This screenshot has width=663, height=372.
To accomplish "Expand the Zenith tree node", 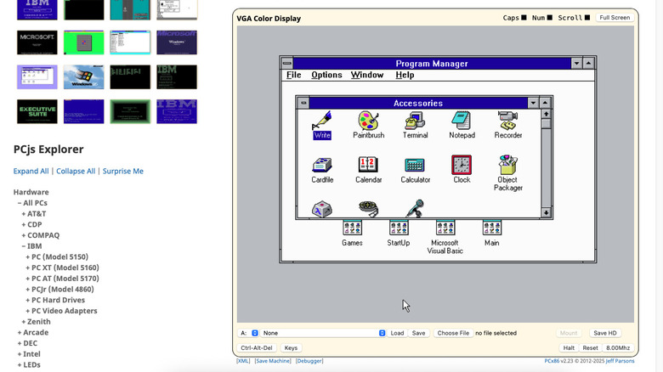I will [x=36, y=322].
